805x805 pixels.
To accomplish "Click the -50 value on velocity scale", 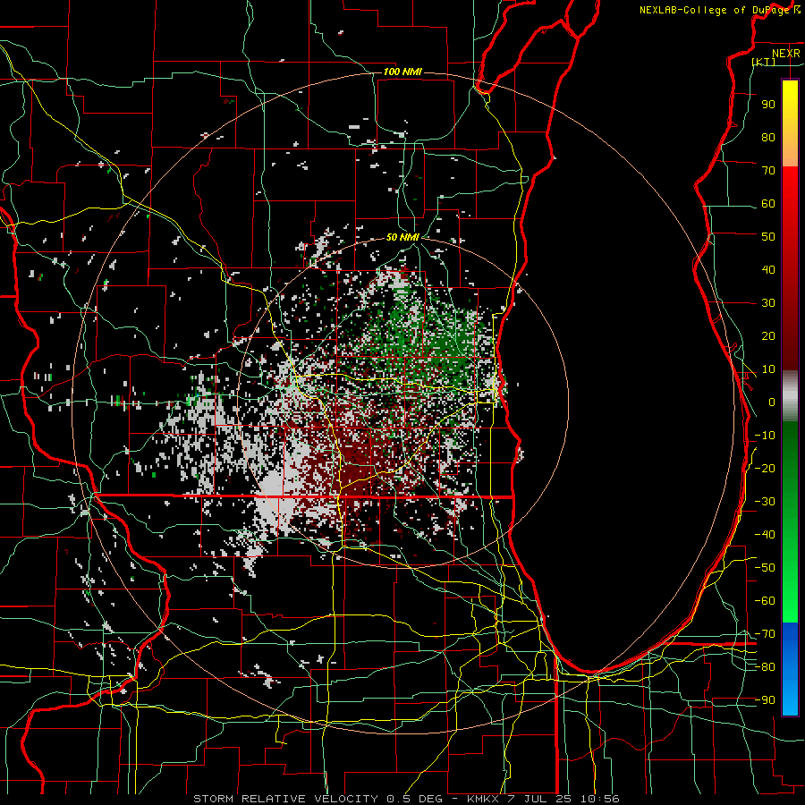I will pyautogui.click(x=765, y=568).
